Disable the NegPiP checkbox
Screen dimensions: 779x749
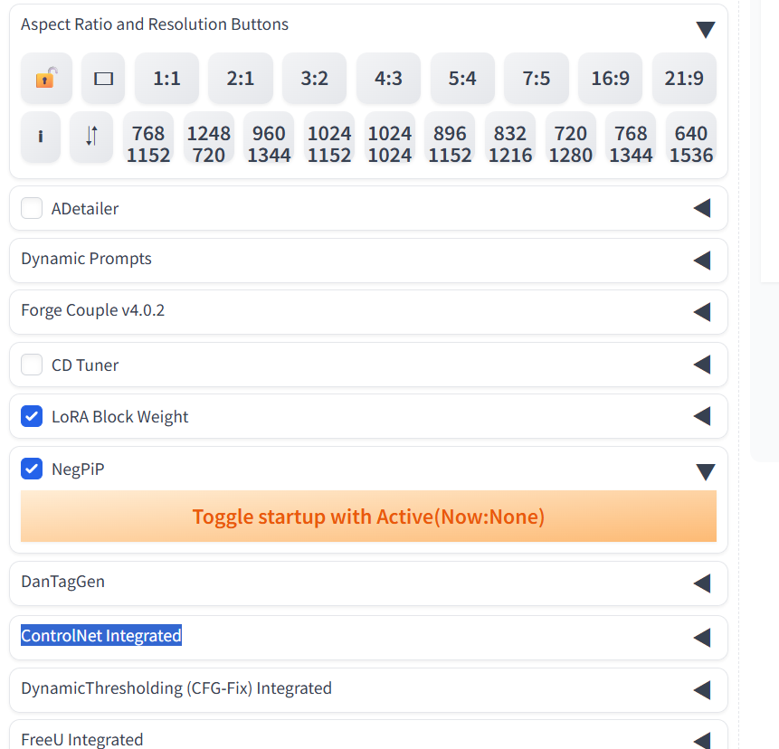click(32, 469)
